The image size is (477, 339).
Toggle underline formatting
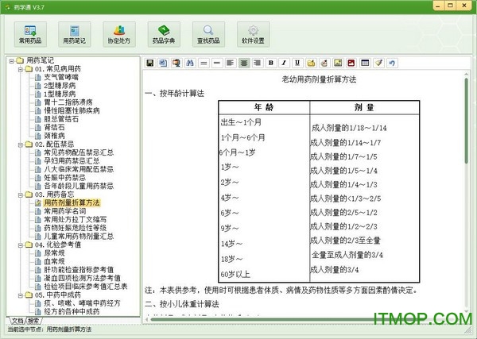pos(298,62)
